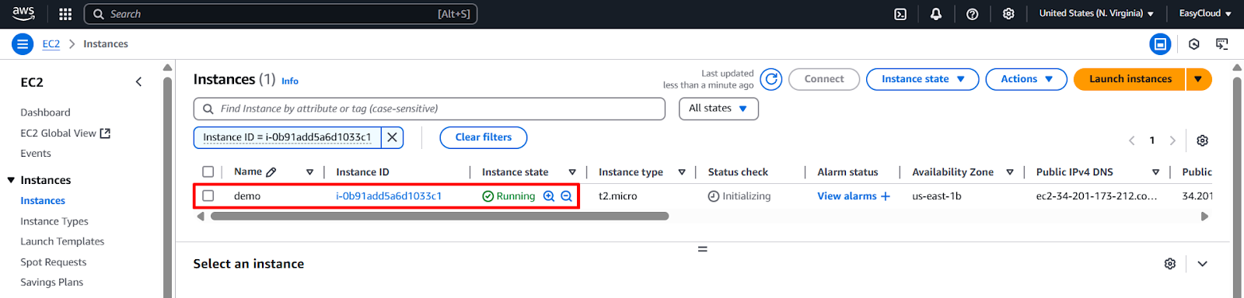Collapse the Instances navigation section
1244x298 pixels.
point(12,180)
